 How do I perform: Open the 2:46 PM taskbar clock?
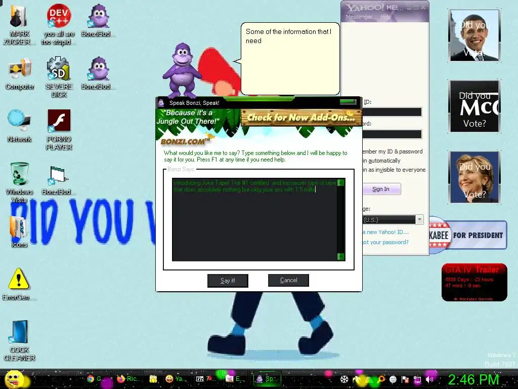point(473,380)
